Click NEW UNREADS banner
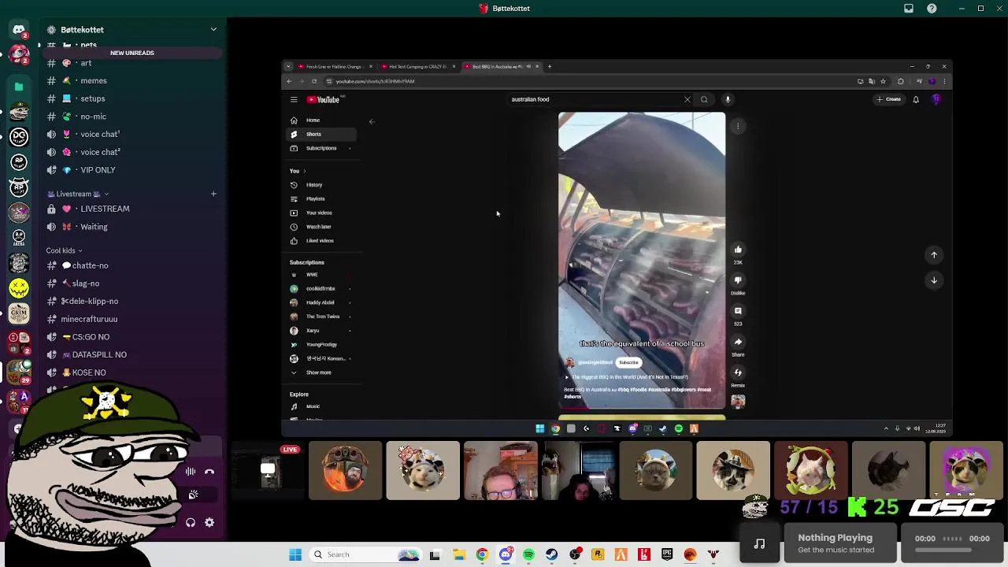The image size is (1008, 567). [132, 53]
